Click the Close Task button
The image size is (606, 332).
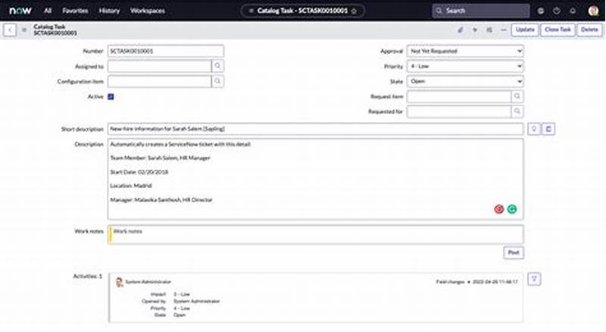tap(558, 30)
